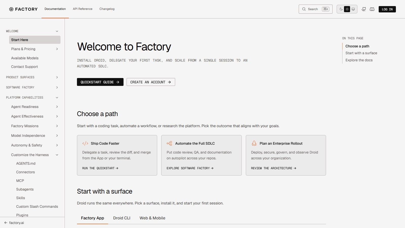Expand Model Independence chevron

[x=57, y=136]
